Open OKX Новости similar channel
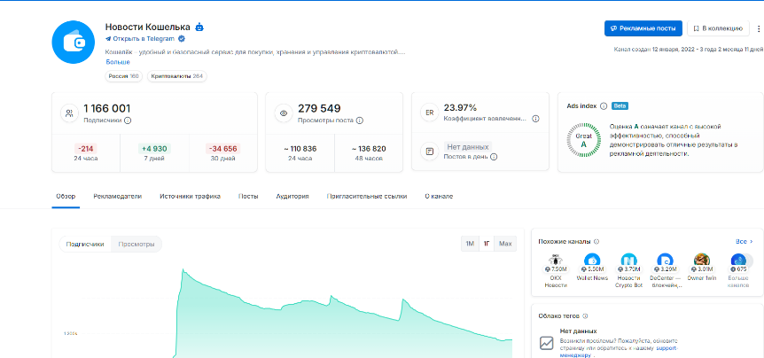764x358 pixels. click(x=556, y=271)
